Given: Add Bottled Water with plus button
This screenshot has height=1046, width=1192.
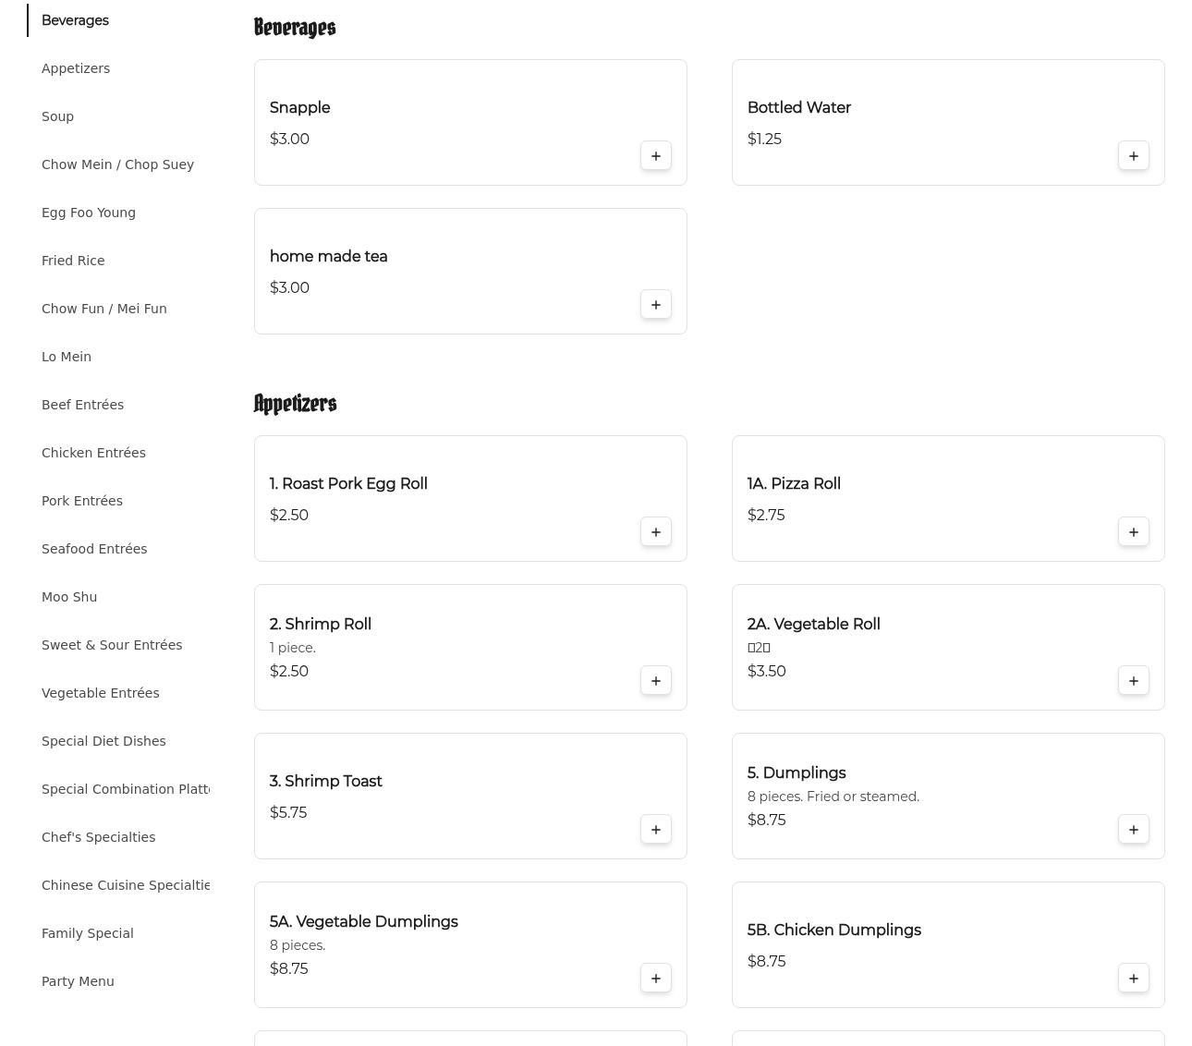Looking at the screenshot, I should click(1133, 156).
